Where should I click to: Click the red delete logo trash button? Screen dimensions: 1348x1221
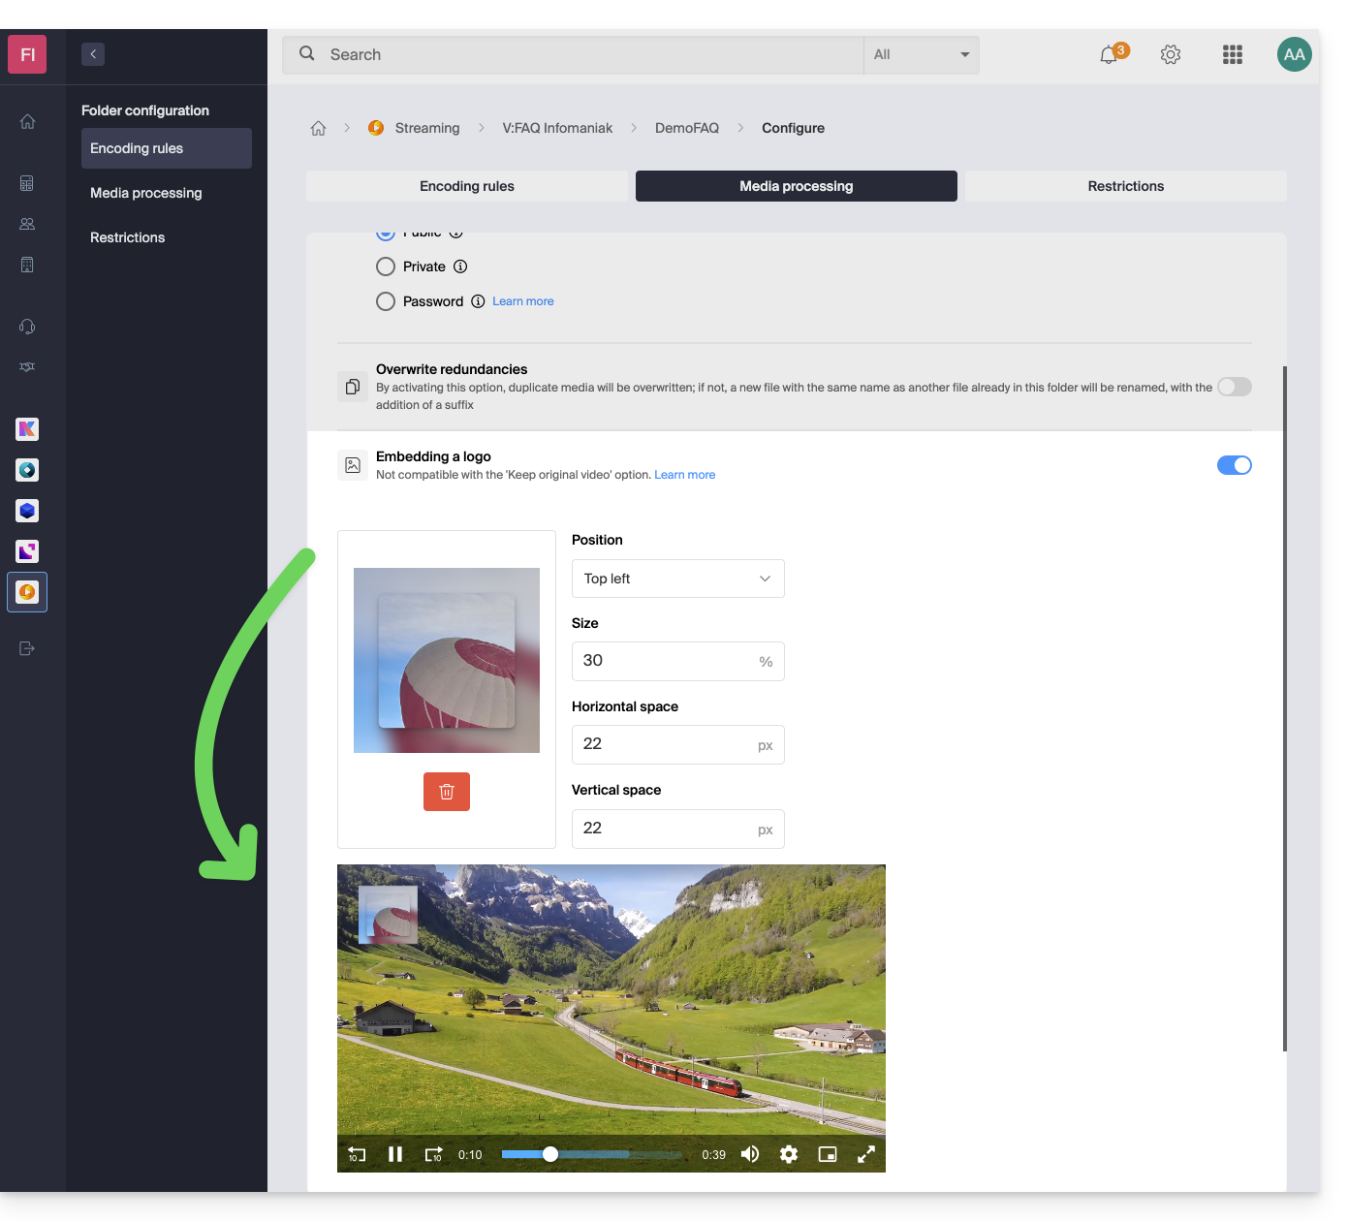[x=446, y=792]
